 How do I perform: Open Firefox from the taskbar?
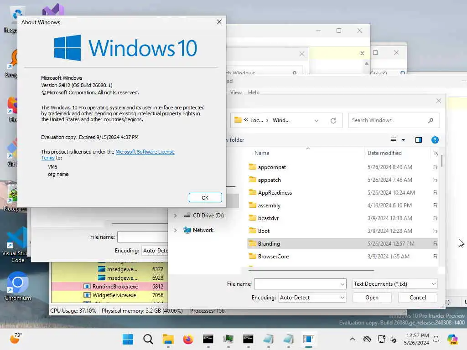click(188, 339)
